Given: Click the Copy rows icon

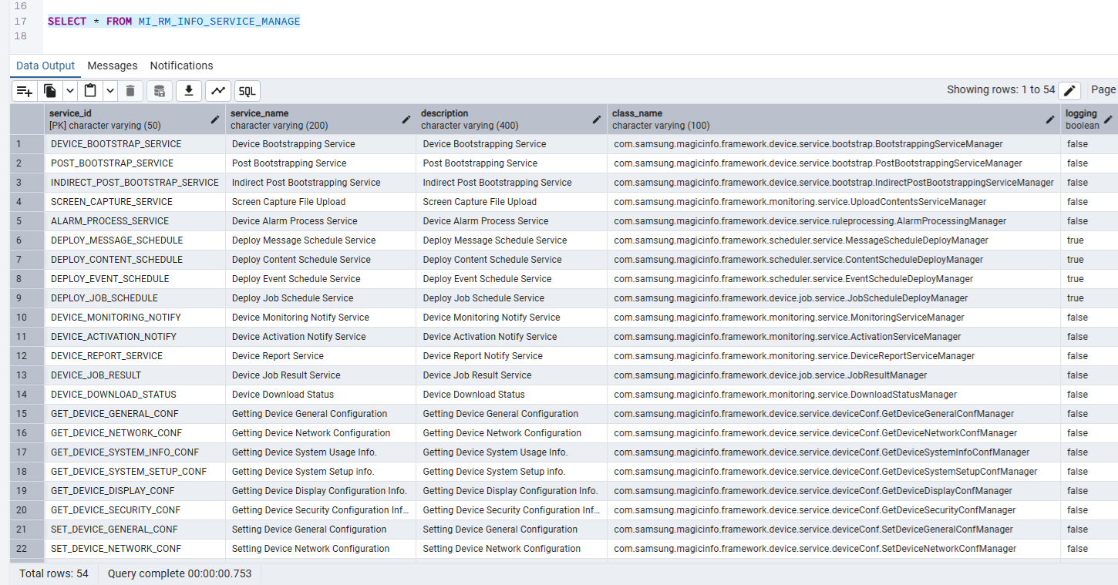Looking at the screenshot, I should (50, 91).
